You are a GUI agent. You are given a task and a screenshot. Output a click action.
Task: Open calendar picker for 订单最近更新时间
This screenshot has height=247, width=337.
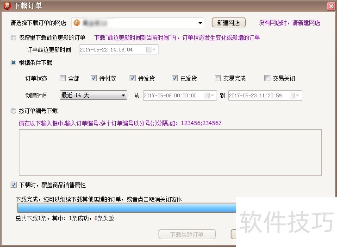click(x=151, y=50)
